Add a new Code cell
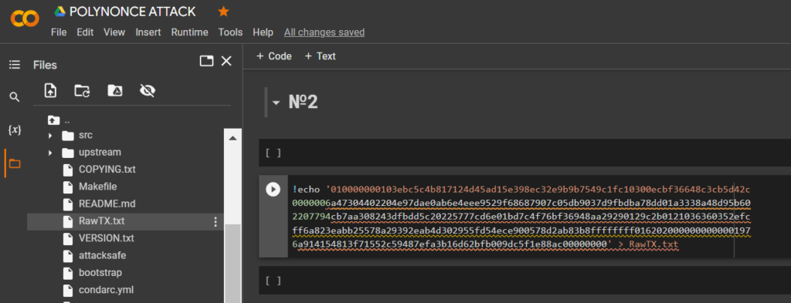 pos(274,56)
